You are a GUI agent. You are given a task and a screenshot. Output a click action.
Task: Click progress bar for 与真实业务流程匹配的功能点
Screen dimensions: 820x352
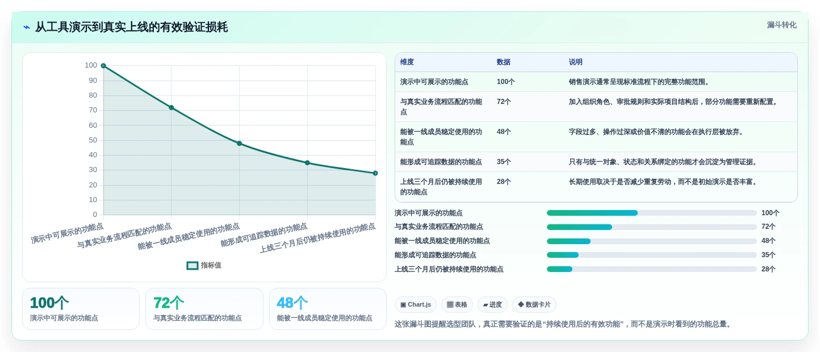click(x=652, y=227)
